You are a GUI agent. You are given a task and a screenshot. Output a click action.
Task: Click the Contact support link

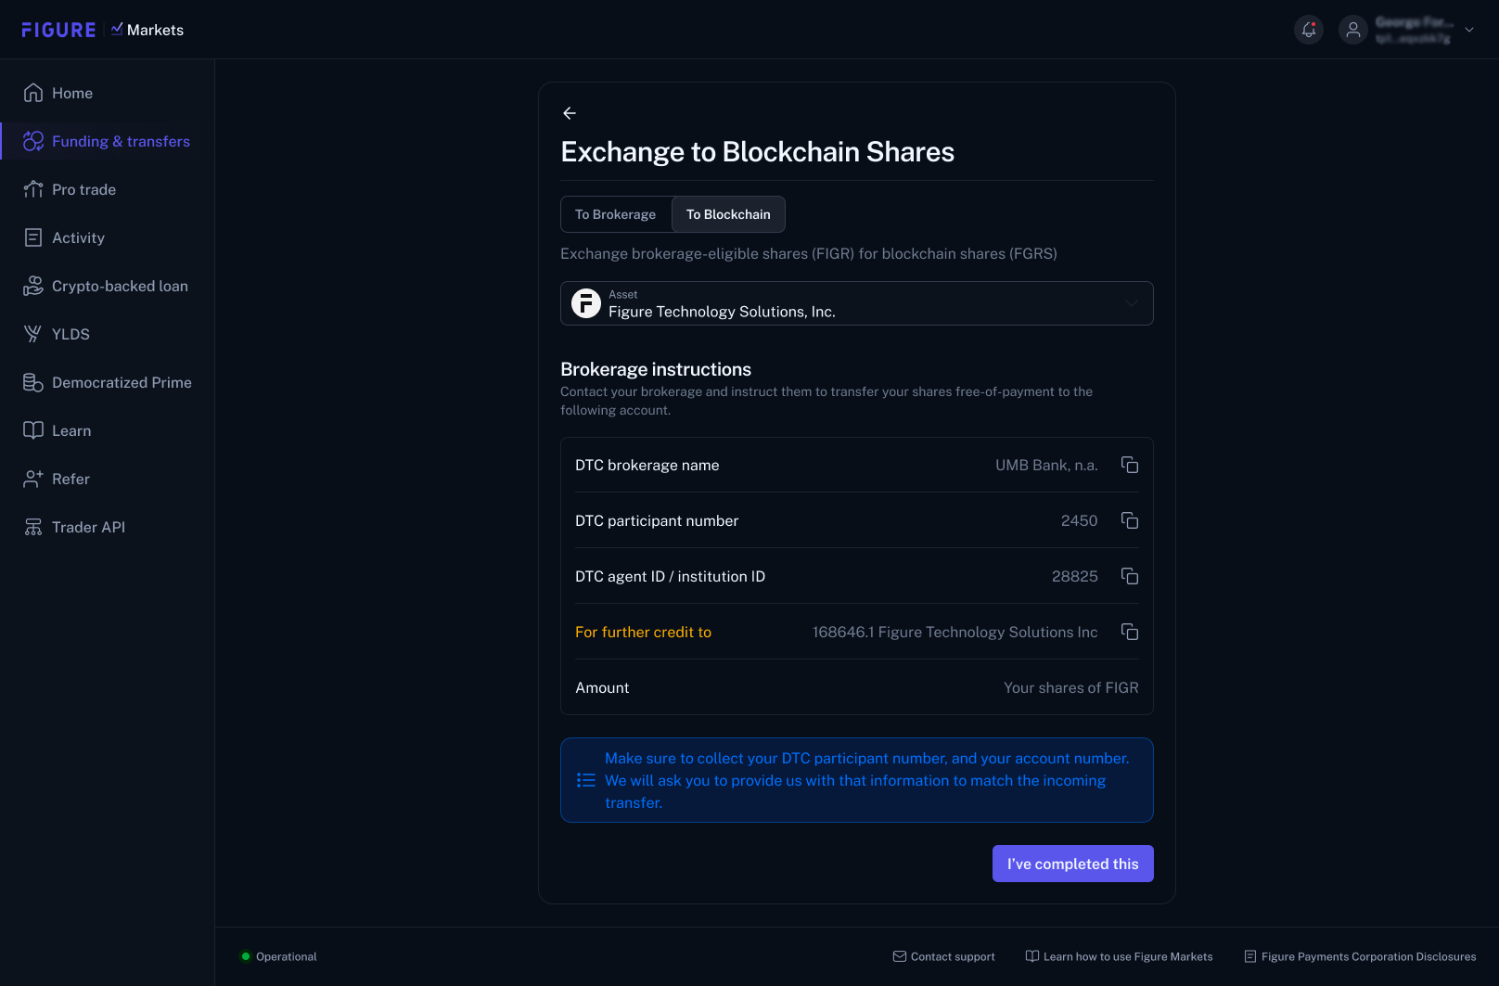pyautogui.click(x=943, y=956)
